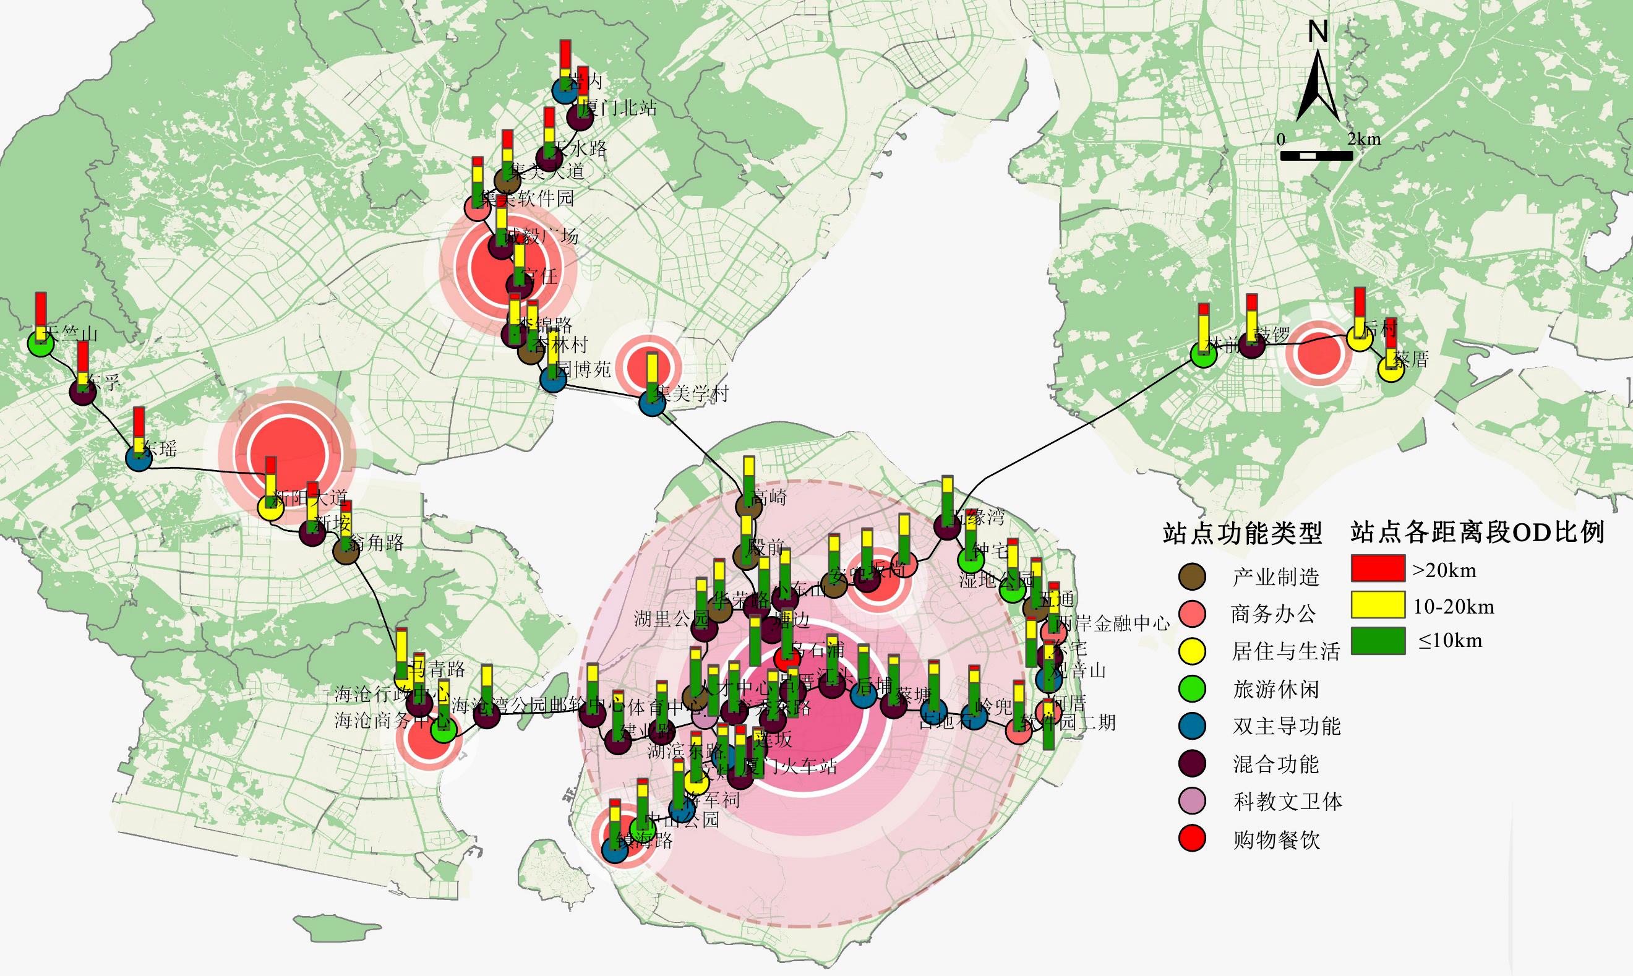
Task: Select the mauve 科教文卫体 legend circle
Action: (x=1192, y=801)
